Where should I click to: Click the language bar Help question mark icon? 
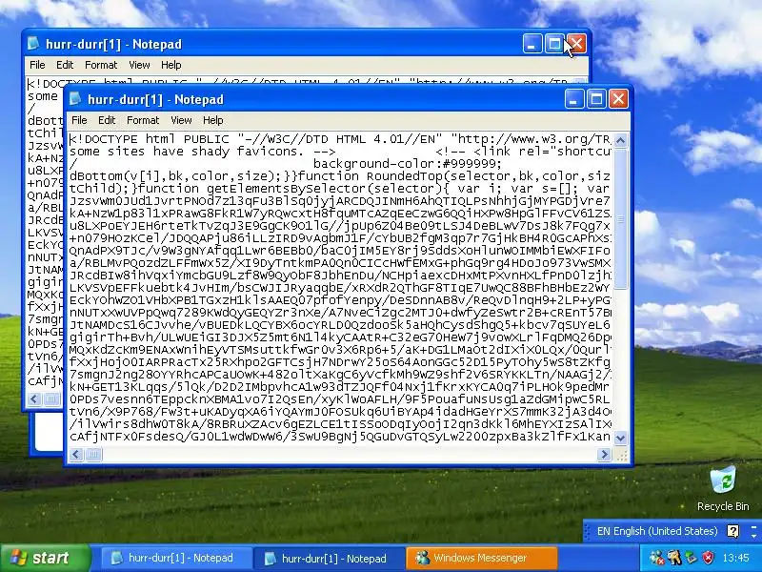(x=732, y=531)
